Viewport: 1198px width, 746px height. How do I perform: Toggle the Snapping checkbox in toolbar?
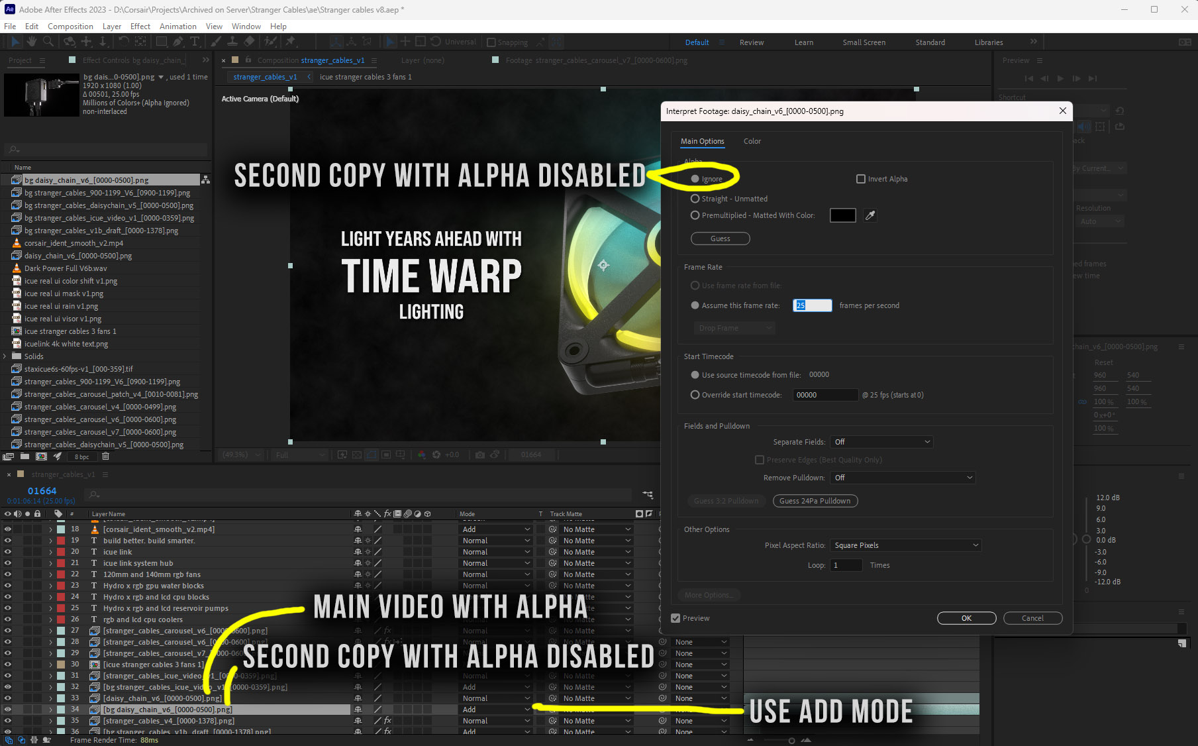(x=491, y=42)
